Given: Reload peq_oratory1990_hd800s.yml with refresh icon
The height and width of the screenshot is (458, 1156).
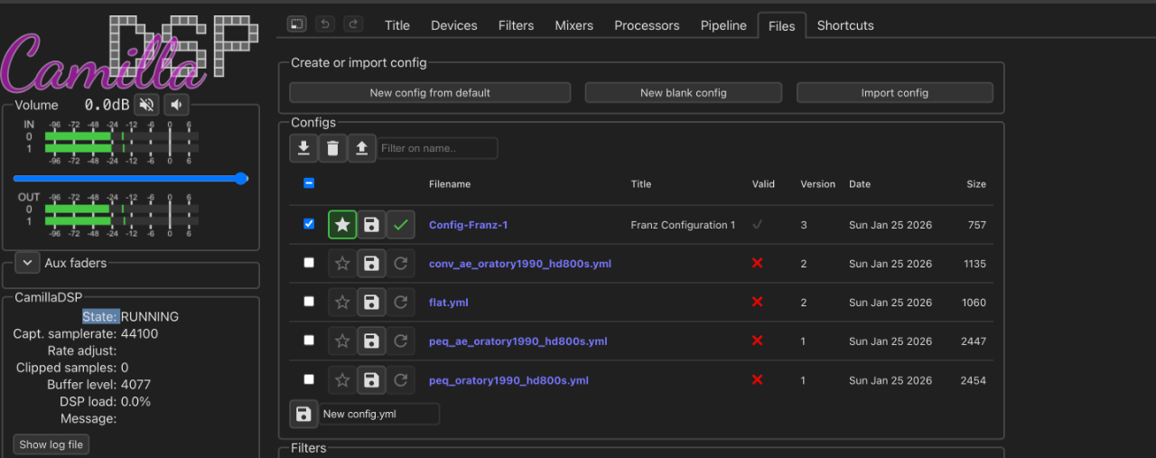Looking at the screenshot, I should [400, 380].
